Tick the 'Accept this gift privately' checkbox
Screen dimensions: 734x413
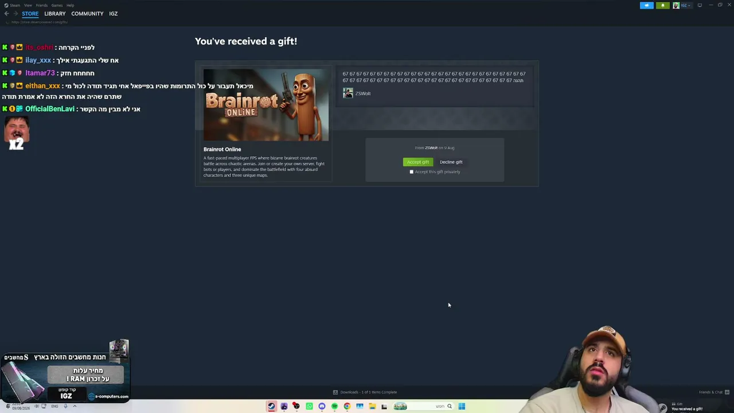[x=411, y=172]
